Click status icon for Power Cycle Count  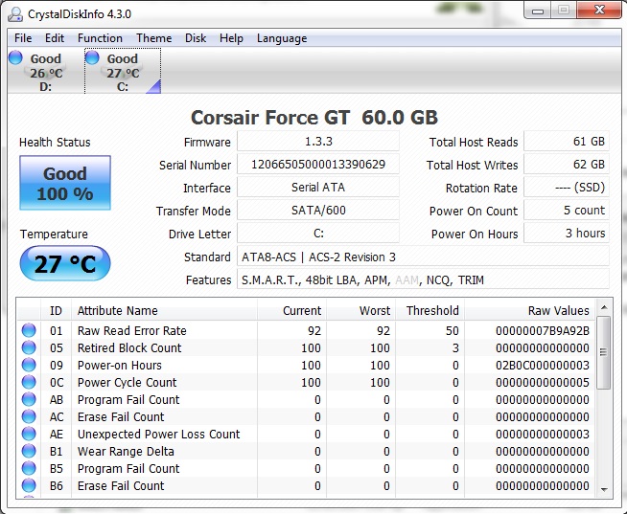[29, 382]
